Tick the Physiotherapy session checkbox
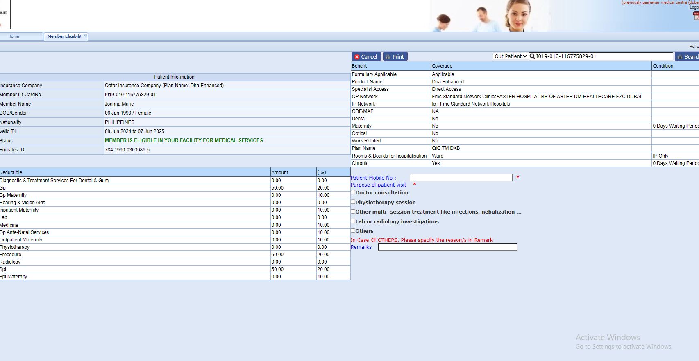The width and height of the screenshot is (699, 361). pos(353,202)
